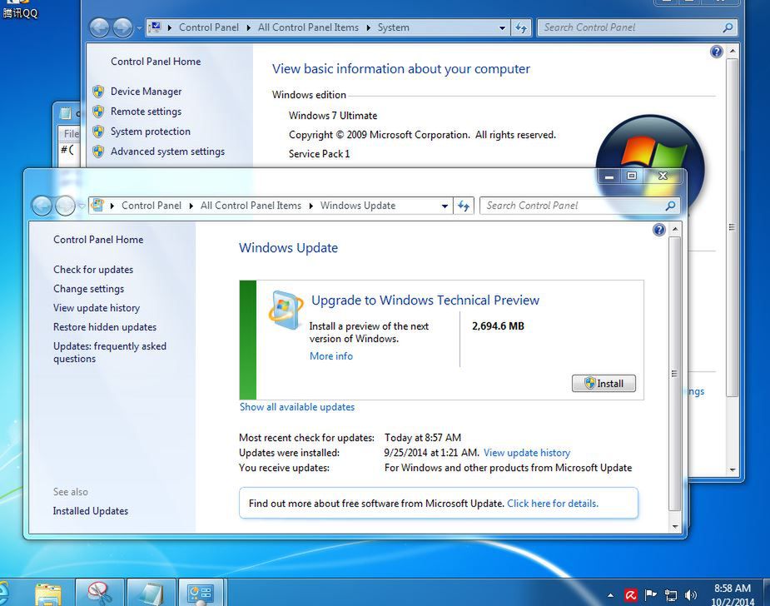The width and height of the screenshot is (770, 606).
Task: Click search field in System window
Action: click(630, 27)
